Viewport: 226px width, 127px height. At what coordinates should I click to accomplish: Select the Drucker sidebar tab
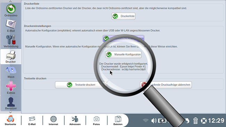coord(11,57)
